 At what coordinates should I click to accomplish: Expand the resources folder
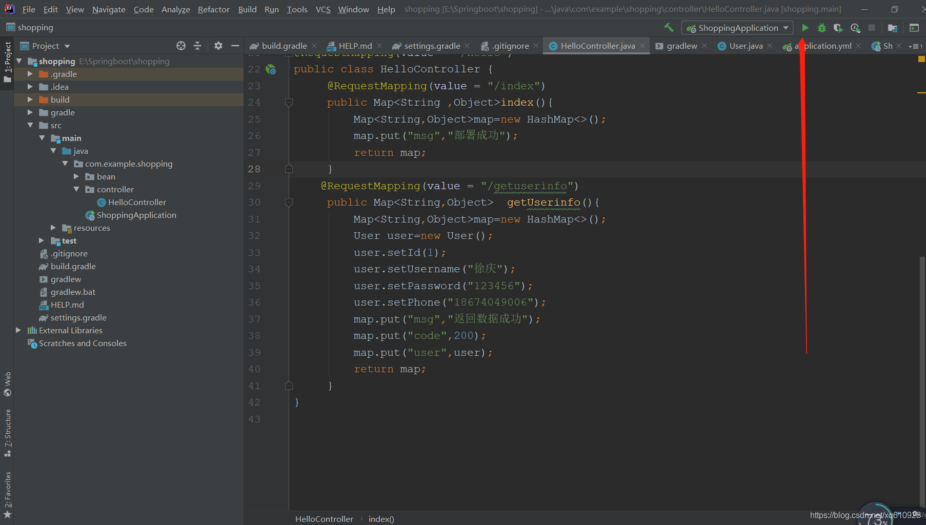tap(53, 228)
